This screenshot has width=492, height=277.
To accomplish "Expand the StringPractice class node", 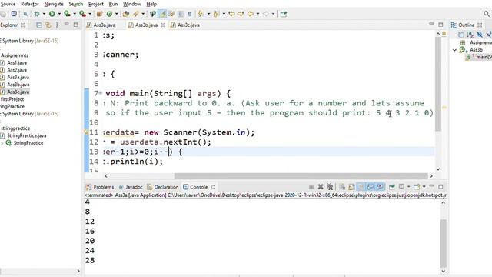I will [2, 143].
